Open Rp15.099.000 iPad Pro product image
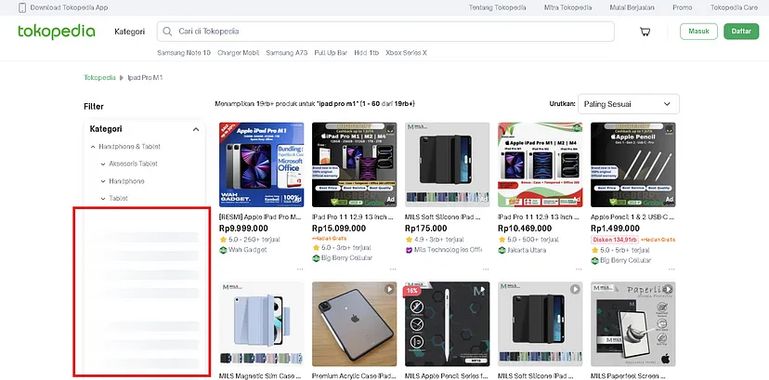The width and height of the screenshot is (769, 380). (x=355, y=164)
